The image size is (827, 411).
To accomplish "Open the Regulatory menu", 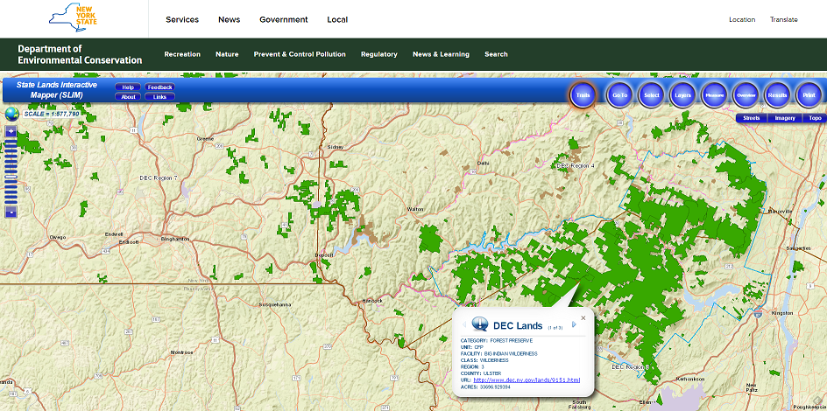I will 379,54.
